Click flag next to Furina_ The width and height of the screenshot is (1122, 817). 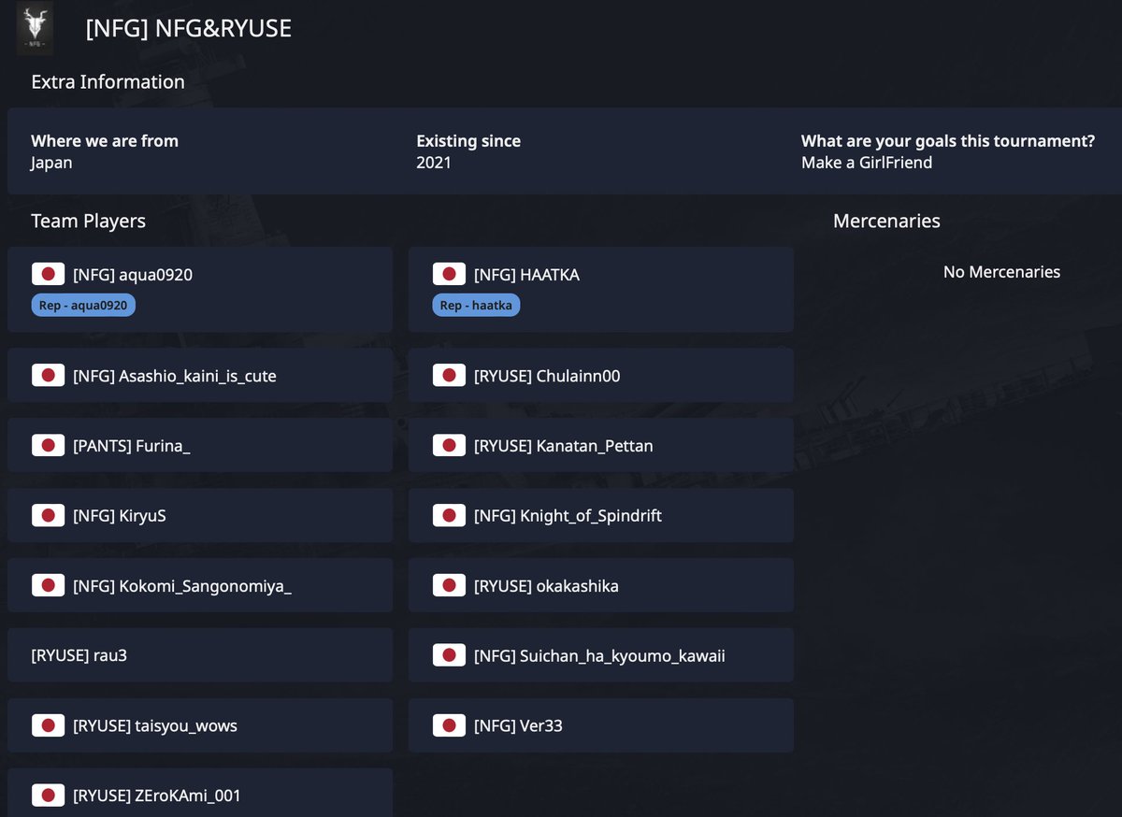pos(48,446)
